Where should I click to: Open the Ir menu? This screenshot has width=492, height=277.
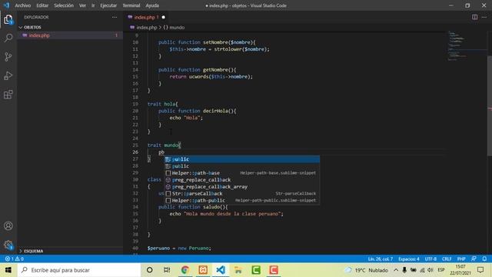coord(93,5)
